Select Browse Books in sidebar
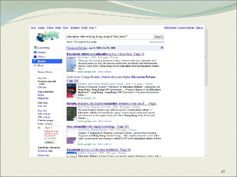Viewport: 237px width, 177px height. (45, 72)
